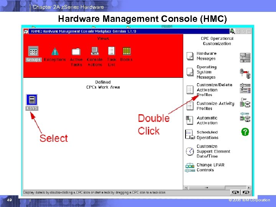
Task: Click the stacked-box task icon beside Customize/Delete Activation Profiles
Action: click(x=245, y=88)
